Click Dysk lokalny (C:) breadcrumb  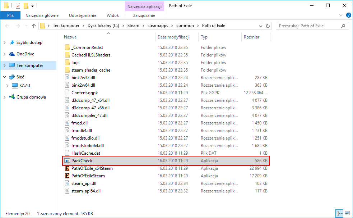103,26
